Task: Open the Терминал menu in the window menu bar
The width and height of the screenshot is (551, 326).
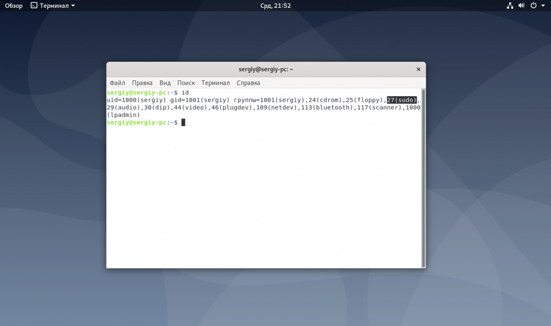Action: point(215,83)
